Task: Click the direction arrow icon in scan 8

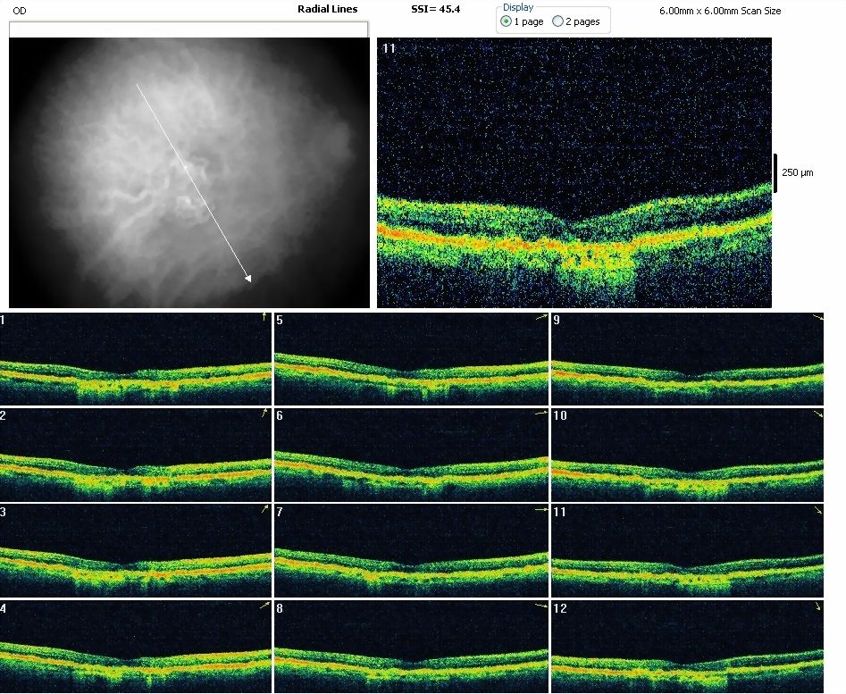Action: [540, 606]
